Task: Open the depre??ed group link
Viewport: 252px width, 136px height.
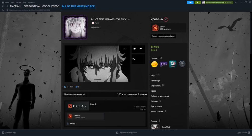Action: click(166, 127)
